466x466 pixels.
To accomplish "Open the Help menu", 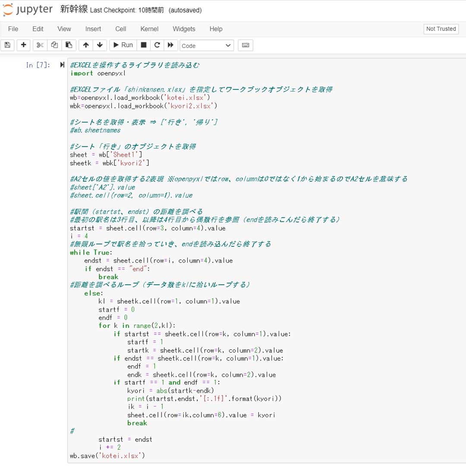I will click(x=216, y=29).
